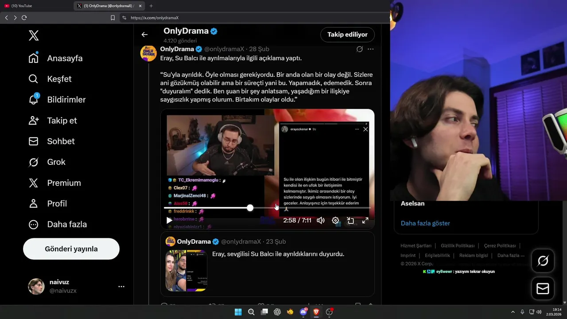Open Discord from taskbar
567x319 pixels.
tap(303, 312)
